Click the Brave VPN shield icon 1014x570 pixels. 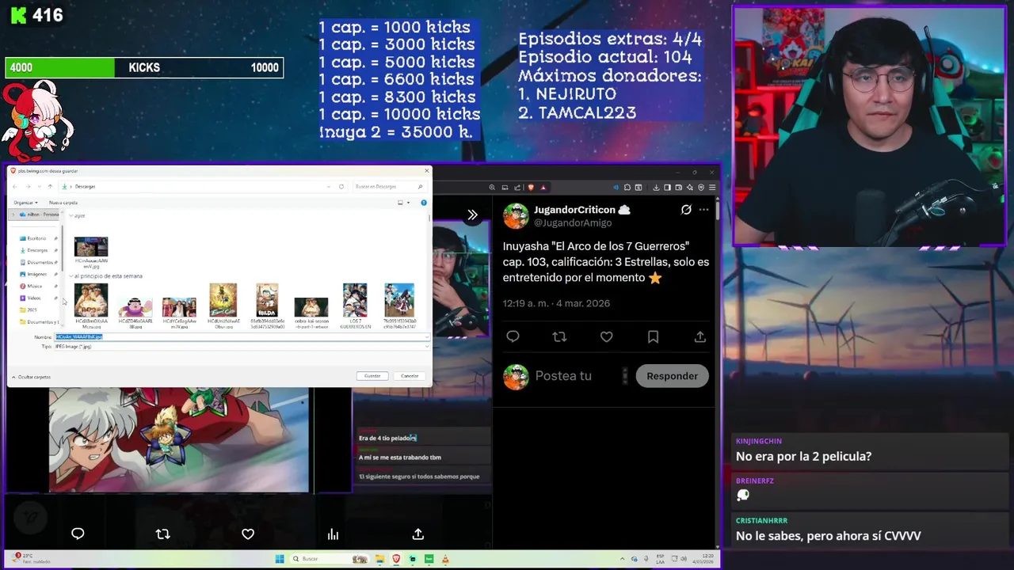click(x=701, y=188)
